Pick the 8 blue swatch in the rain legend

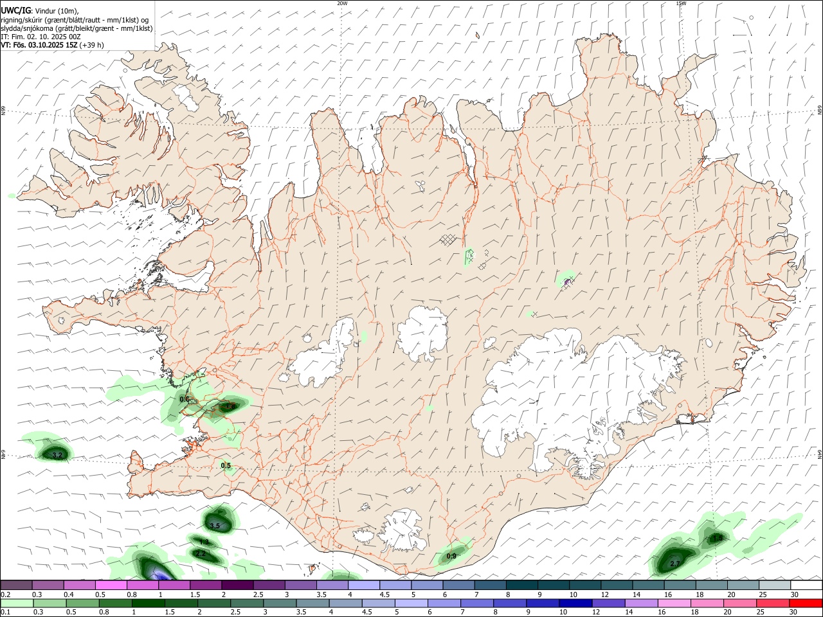coord(510,603)
